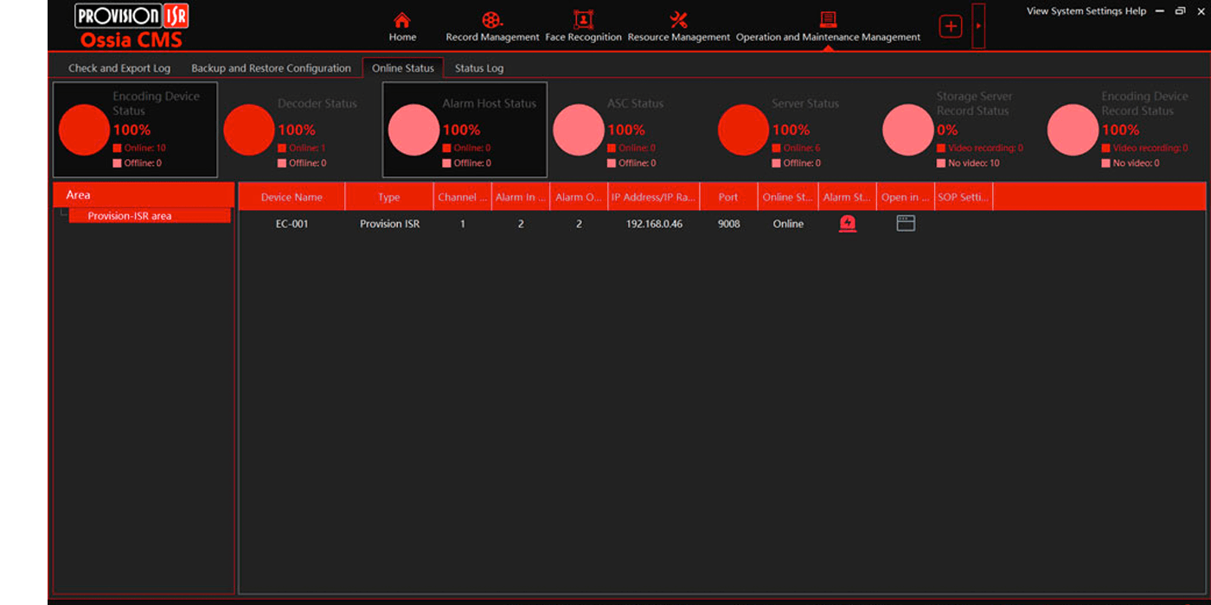
Task: Click the SOP Settings column header
Action: coord(964,197)
